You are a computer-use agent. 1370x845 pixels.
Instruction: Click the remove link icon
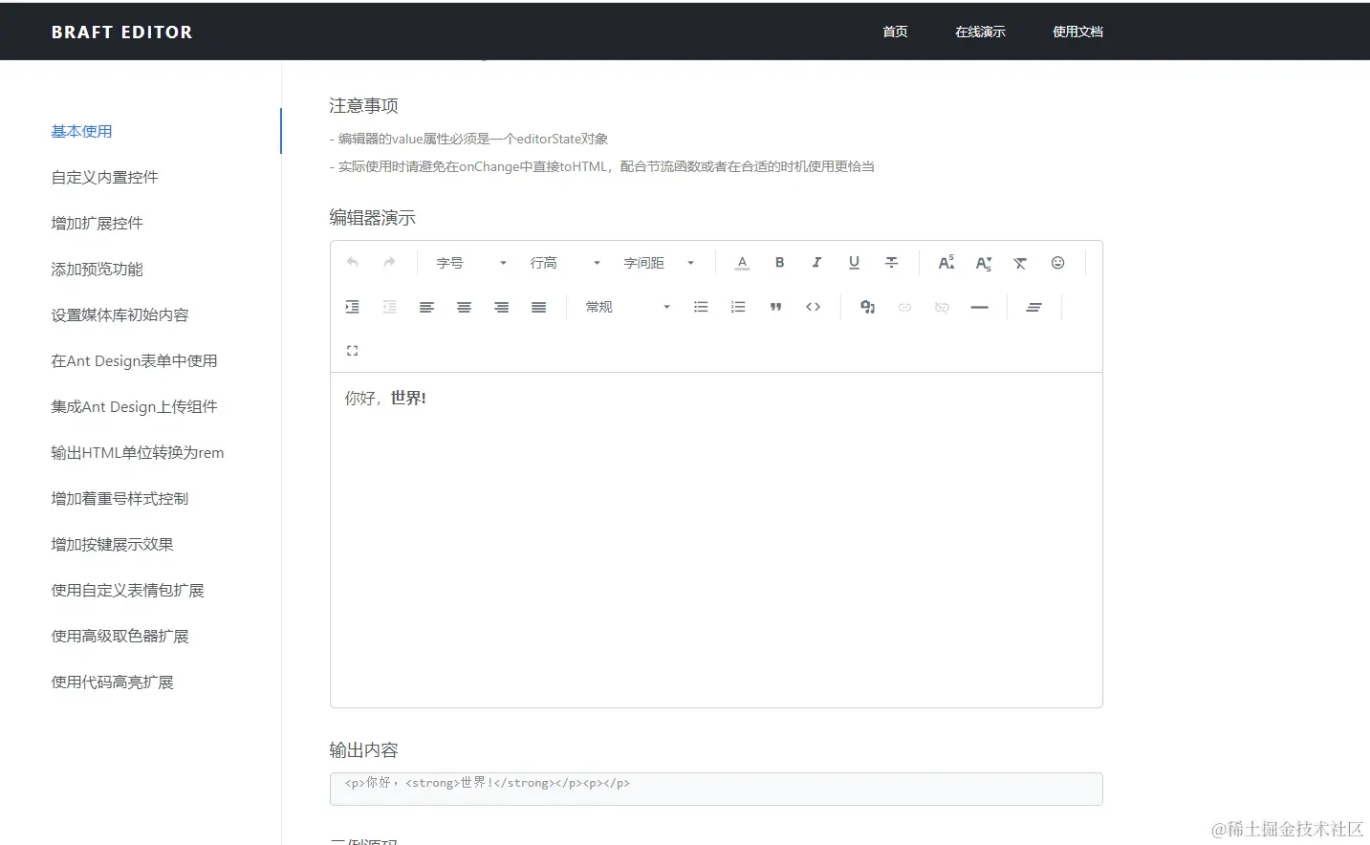(942, 307)
